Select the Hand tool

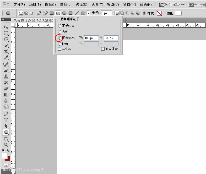tap(6, 139)
